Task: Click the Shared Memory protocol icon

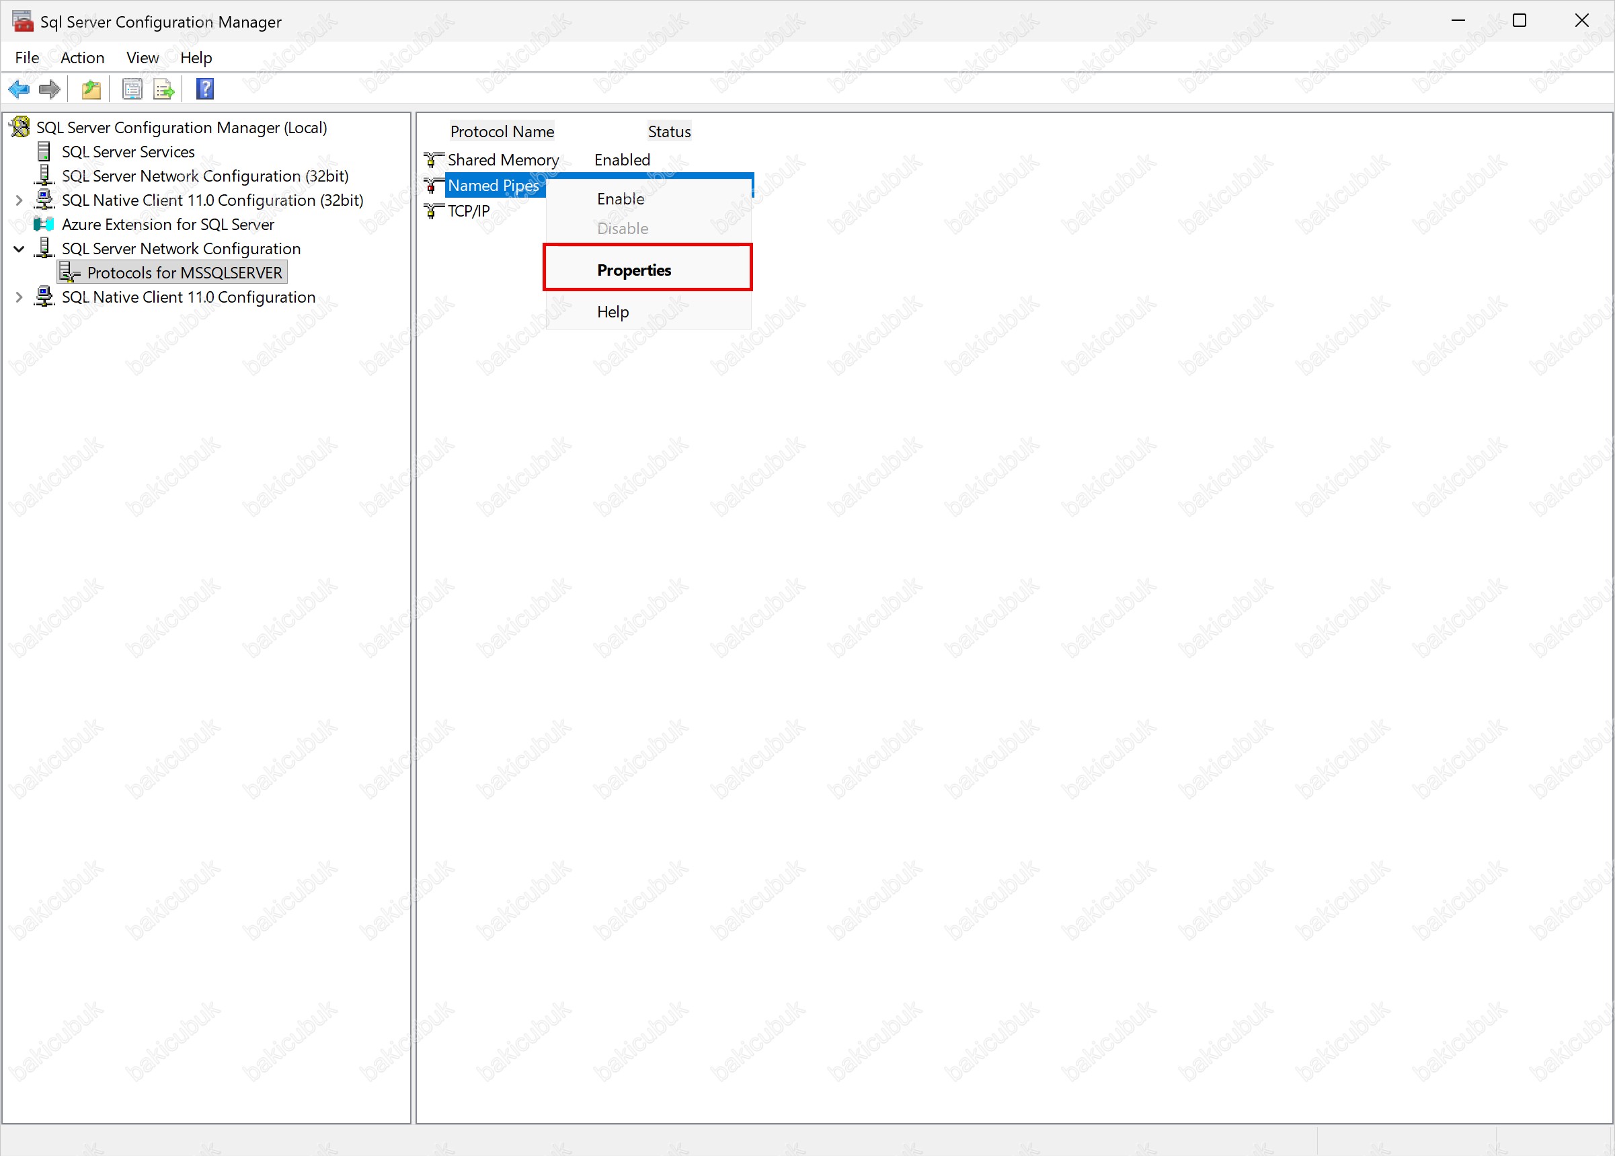Action: (x=433, y=159)
